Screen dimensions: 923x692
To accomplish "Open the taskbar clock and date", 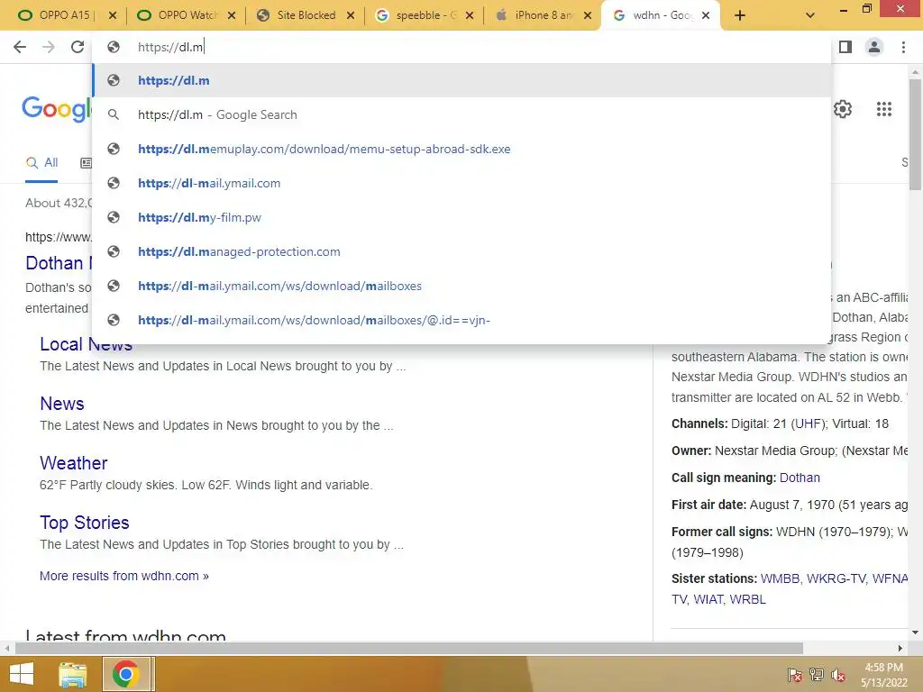I will (883, 675).
